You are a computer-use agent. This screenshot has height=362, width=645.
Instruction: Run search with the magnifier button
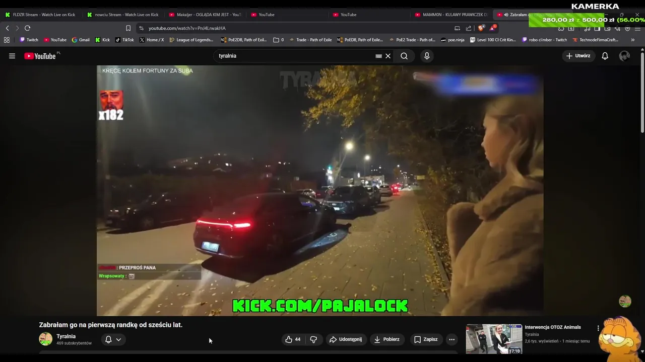click(404, 56)
